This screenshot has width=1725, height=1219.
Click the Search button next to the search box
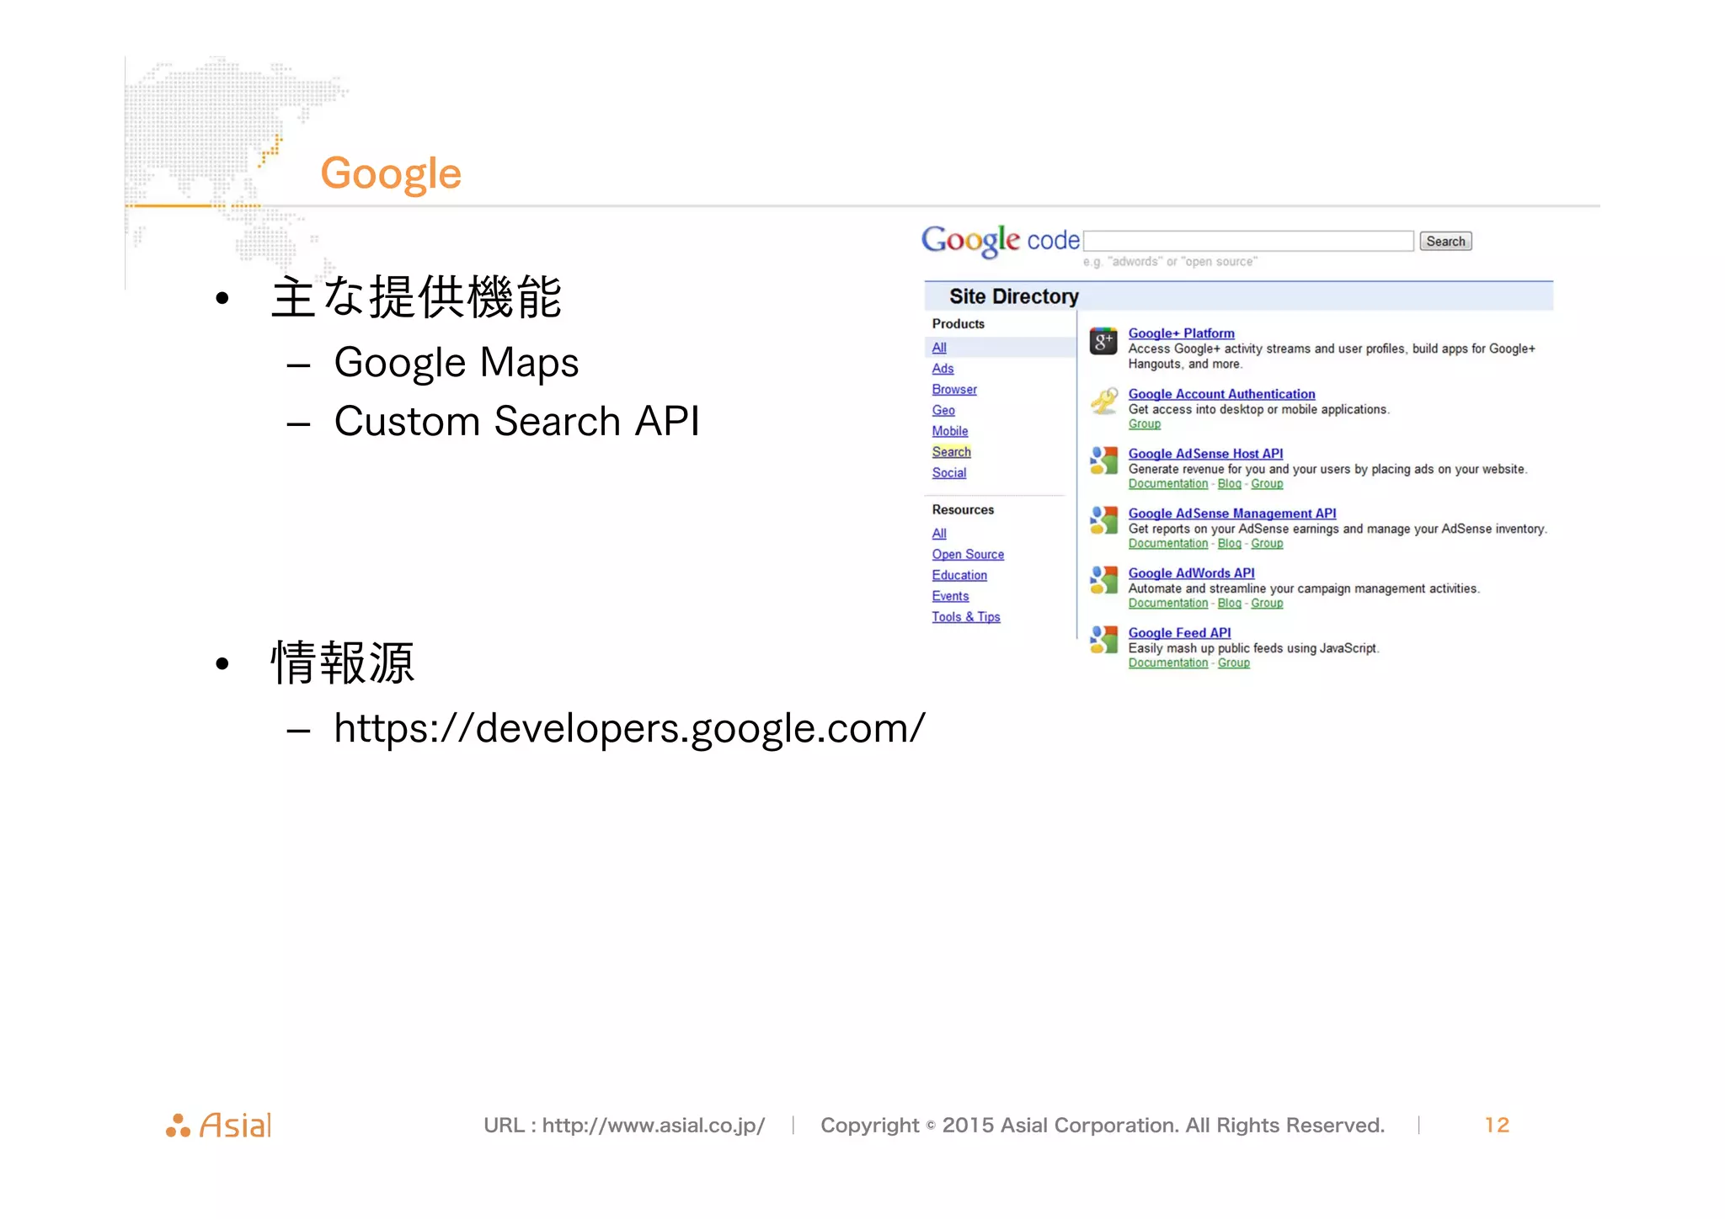[1445, 242]
